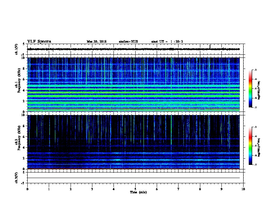This screenshot has width=274, height=212.
Task: Click tick label "4" on the Time axis
Action: click(114, 189)
